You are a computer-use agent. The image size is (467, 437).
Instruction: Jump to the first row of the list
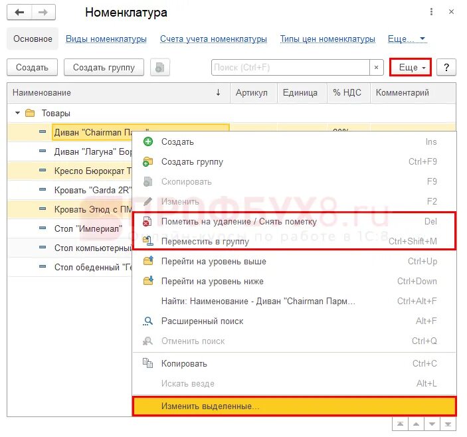pyautogui.click(x=401, y=424)
